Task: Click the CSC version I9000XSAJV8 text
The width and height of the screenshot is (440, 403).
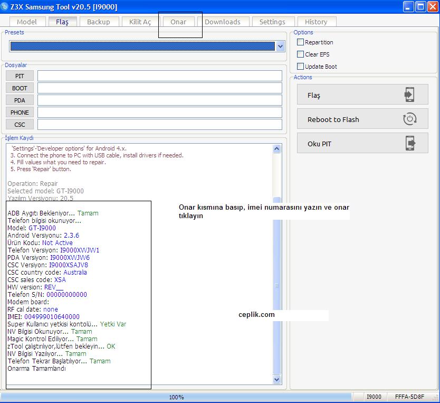Action: click(x=69, y=265)
